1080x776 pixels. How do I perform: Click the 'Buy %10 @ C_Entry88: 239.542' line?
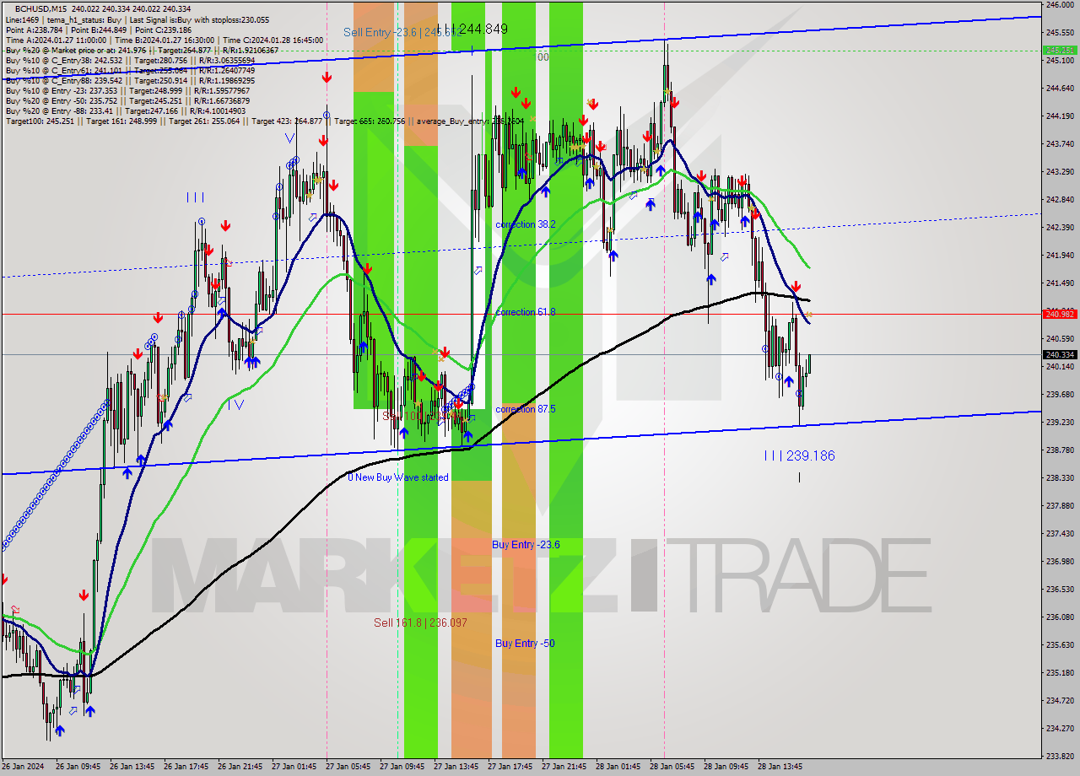click(130, 80)
